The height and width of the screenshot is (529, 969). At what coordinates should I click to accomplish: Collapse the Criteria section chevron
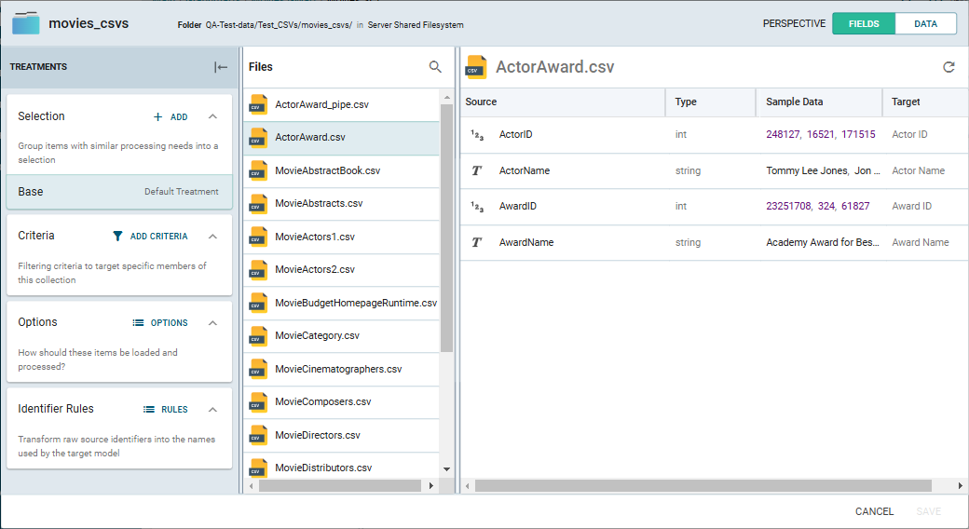click(212, 237)
